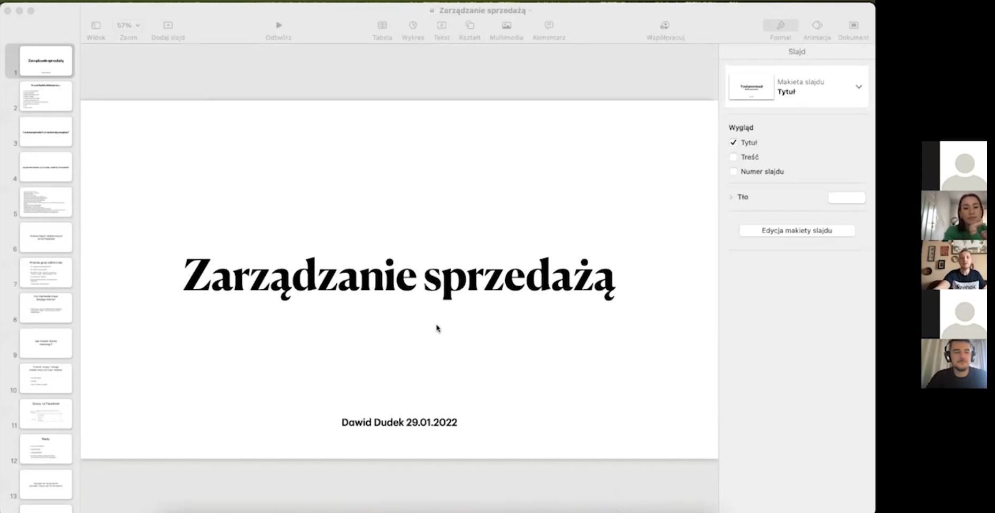Switch to the Format inspector
Viewport: 995px width, 513px height.
tap(781, 30)
